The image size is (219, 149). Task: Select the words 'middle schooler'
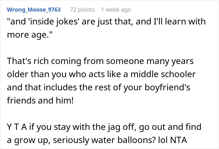click(163, 74)
